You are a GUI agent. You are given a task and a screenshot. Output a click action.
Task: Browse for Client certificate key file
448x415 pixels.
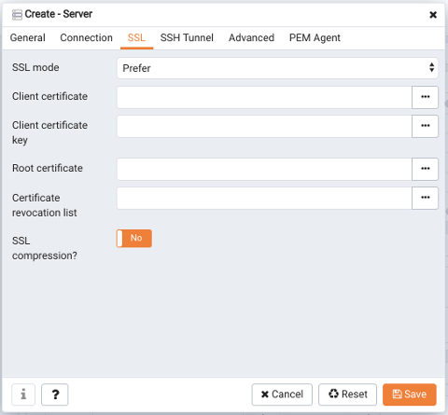[x=425, y=126]
